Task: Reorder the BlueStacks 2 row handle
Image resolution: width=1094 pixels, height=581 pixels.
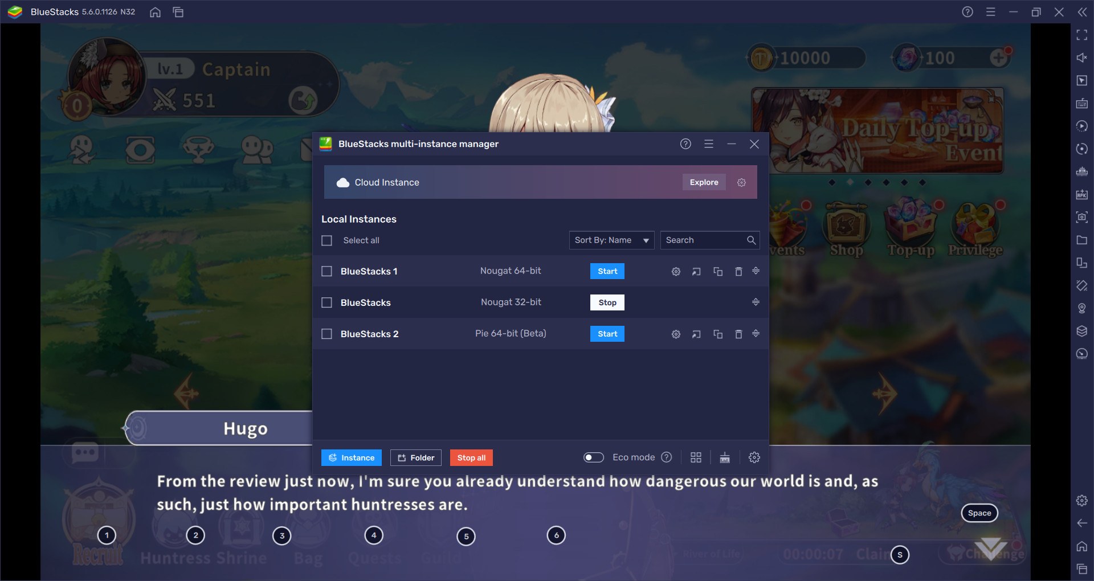Action: point(756,333)
